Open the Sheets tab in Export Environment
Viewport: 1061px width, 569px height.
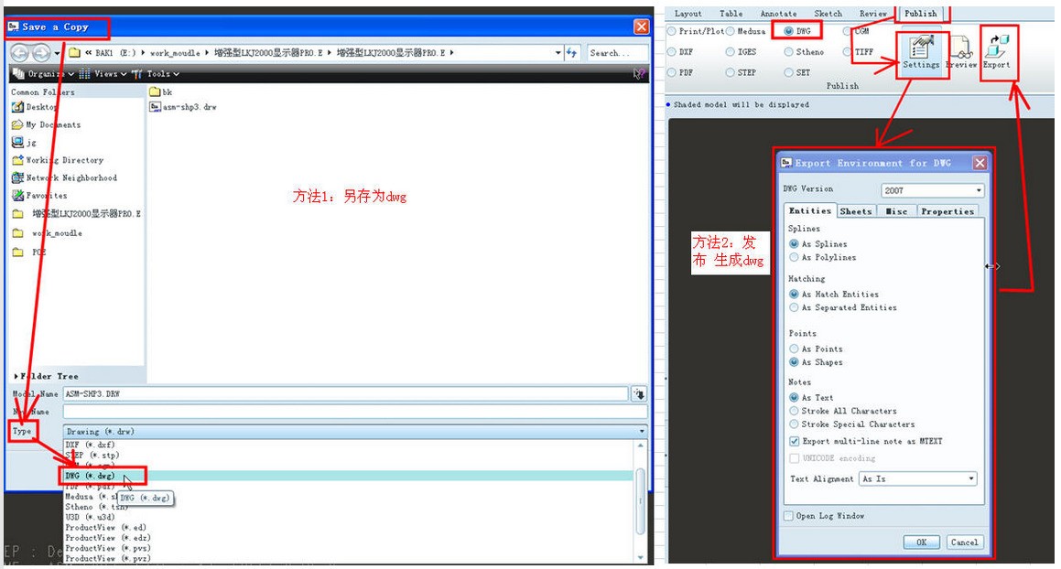pos(856,211)
